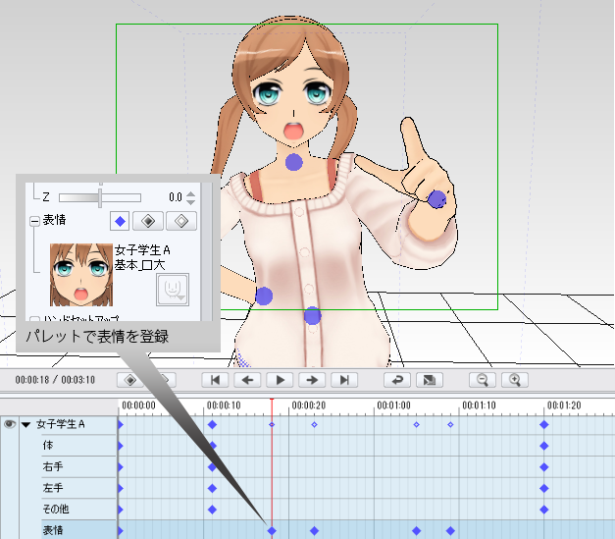Click the filled blue keyframe button in 表情
The height and width of the screenshot is (539, 615).
tap(120, 221)
